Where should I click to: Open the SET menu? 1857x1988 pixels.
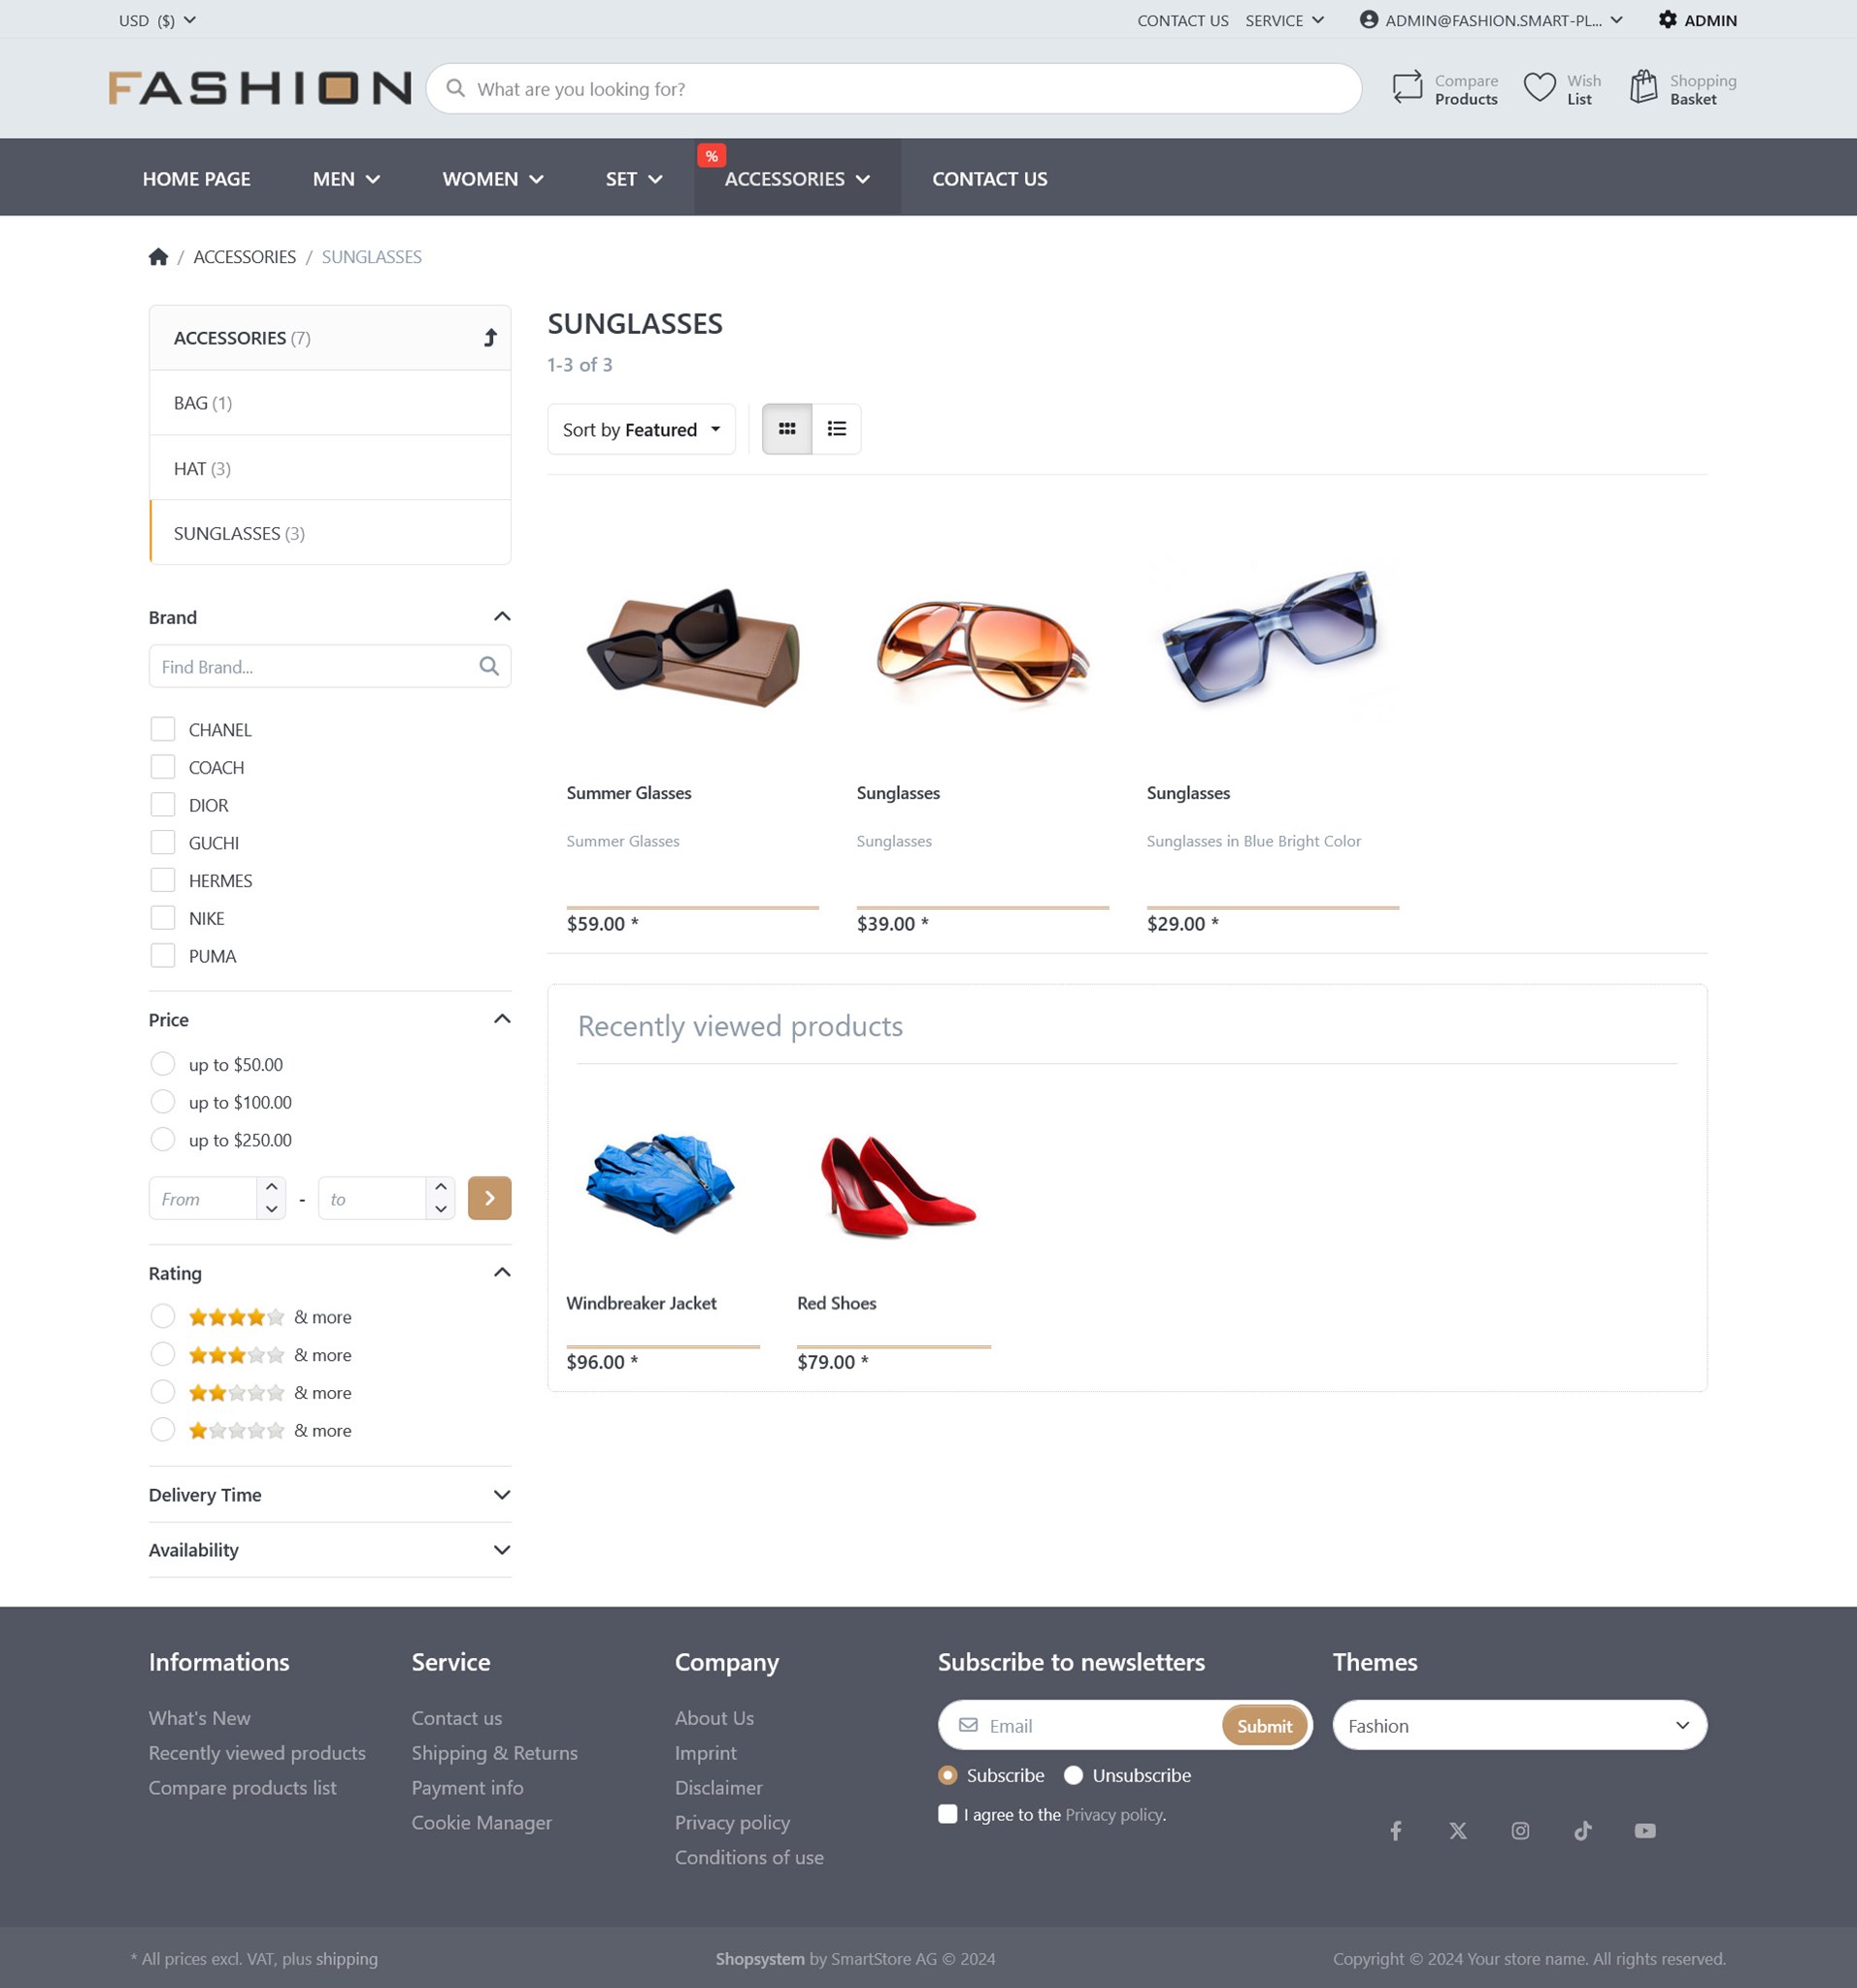634,178
